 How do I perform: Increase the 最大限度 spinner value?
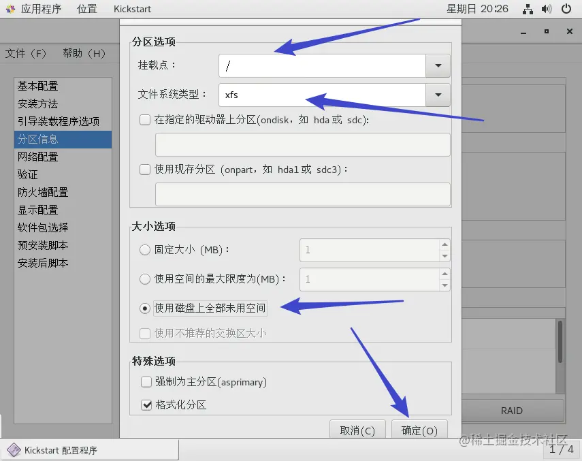tap(444, 274)
